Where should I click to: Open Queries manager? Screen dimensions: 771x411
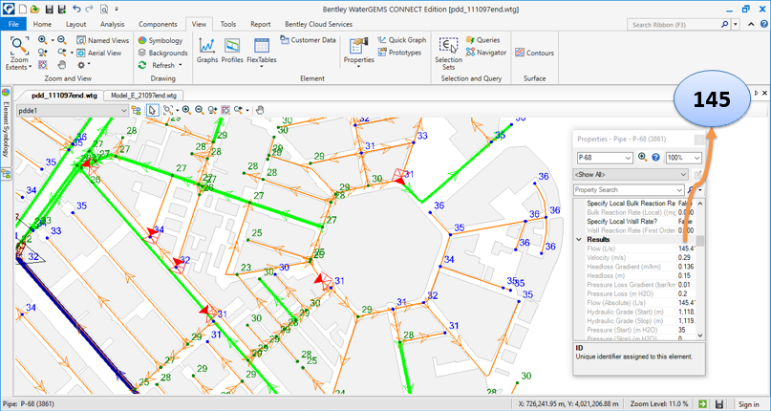(x=482, y=40)
